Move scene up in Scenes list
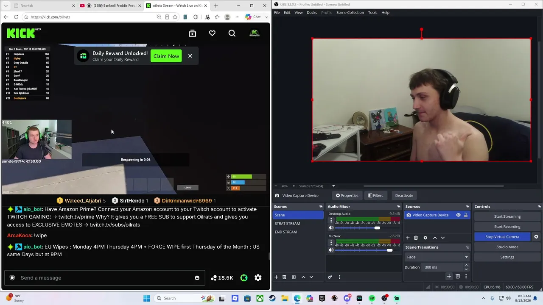Screen dimensions: 543x305 [x=303, y=277]
